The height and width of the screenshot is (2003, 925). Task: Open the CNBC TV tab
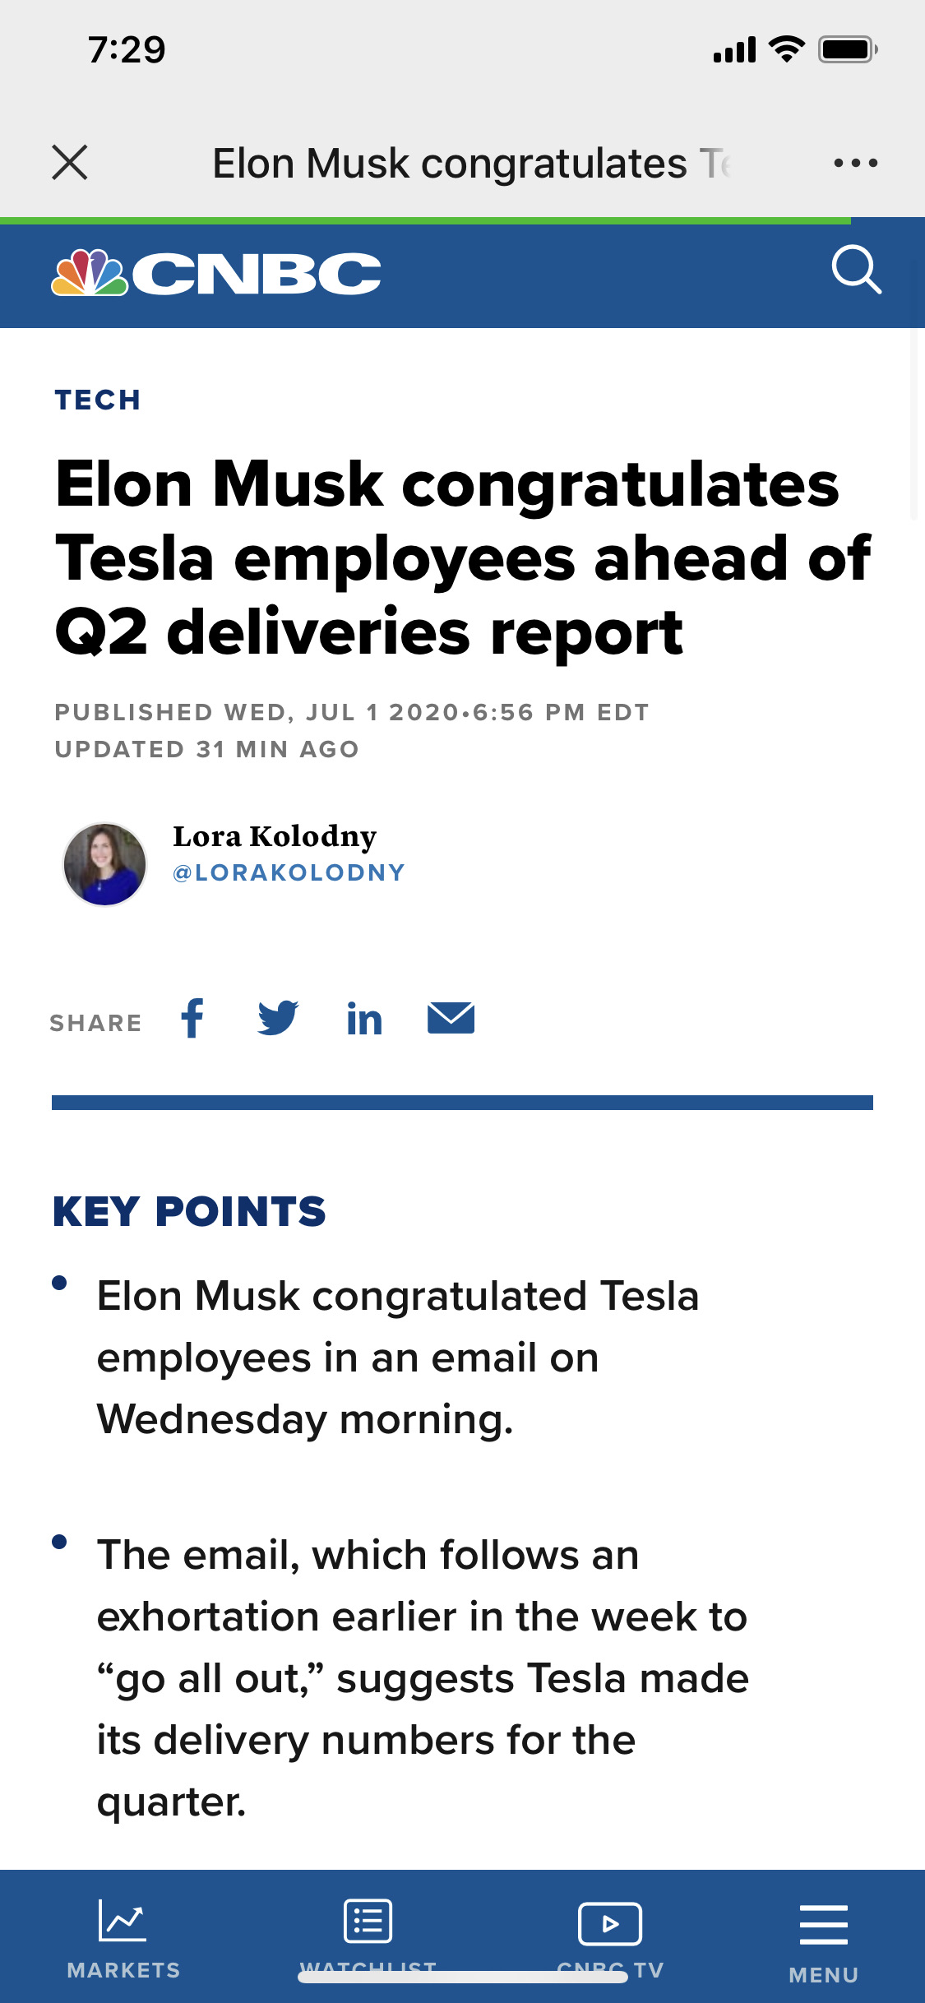(x=610, y=1938)
